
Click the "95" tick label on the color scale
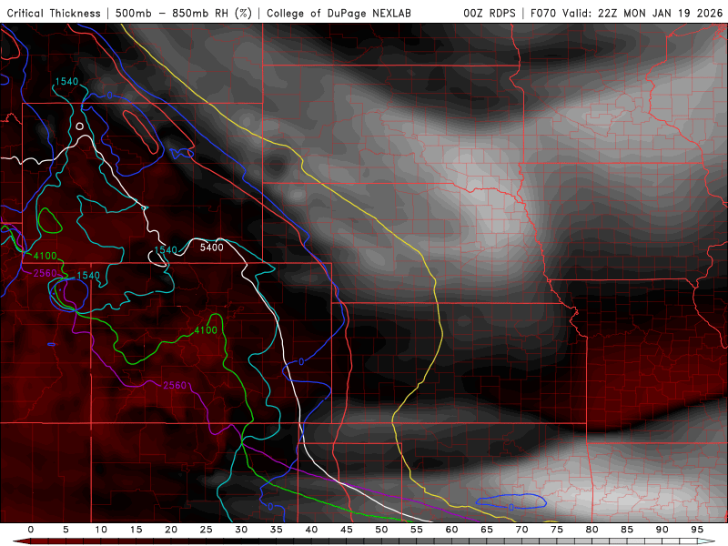click(x=697, y=530)
